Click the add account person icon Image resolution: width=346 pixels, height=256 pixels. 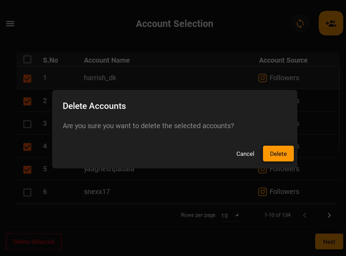pos(331,23)
